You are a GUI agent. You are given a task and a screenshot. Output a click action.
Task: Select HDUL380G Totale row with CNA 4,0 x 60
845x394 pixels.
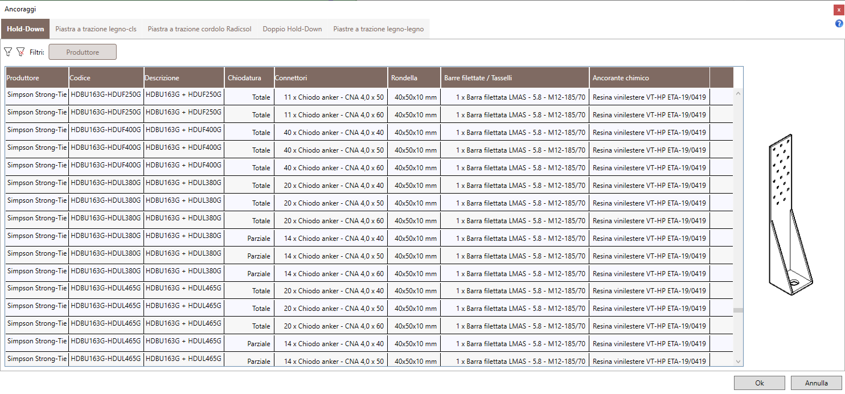tap(369, 220)
